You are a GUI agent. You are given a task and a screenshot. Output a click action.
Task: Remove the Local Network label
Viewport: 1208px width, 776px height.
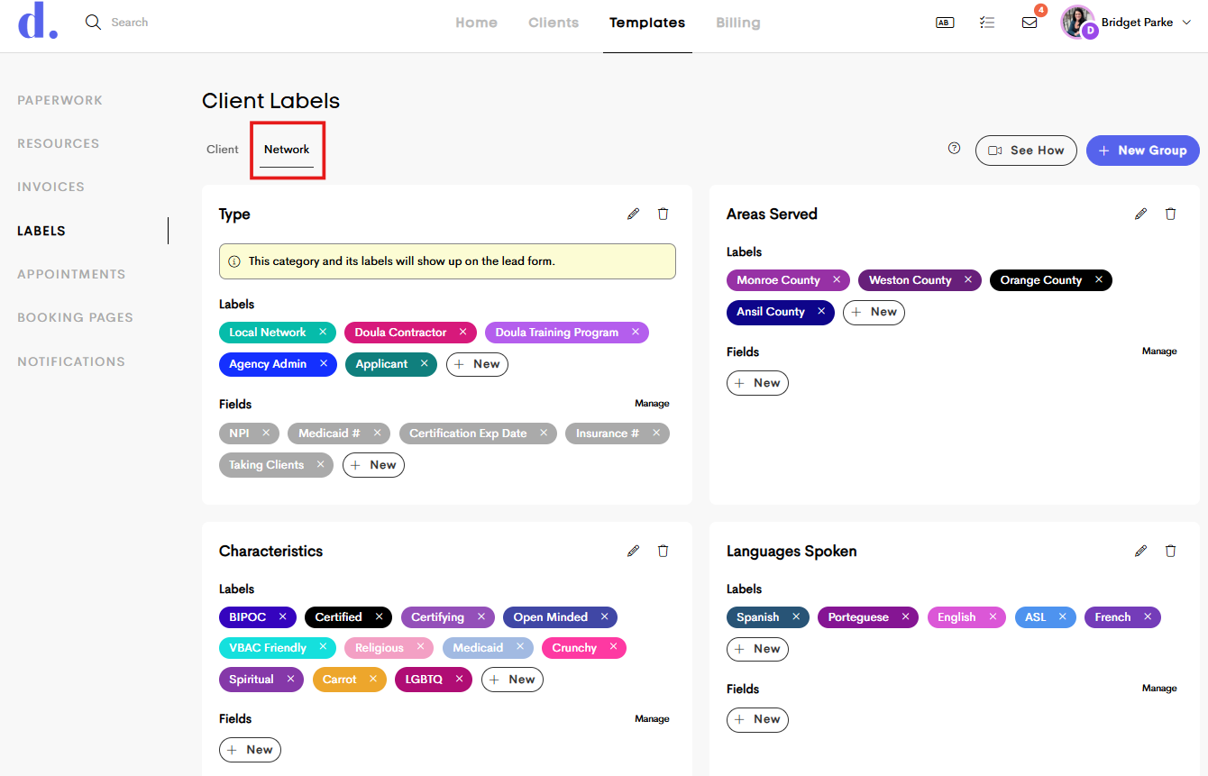click(x=323, y=332)
